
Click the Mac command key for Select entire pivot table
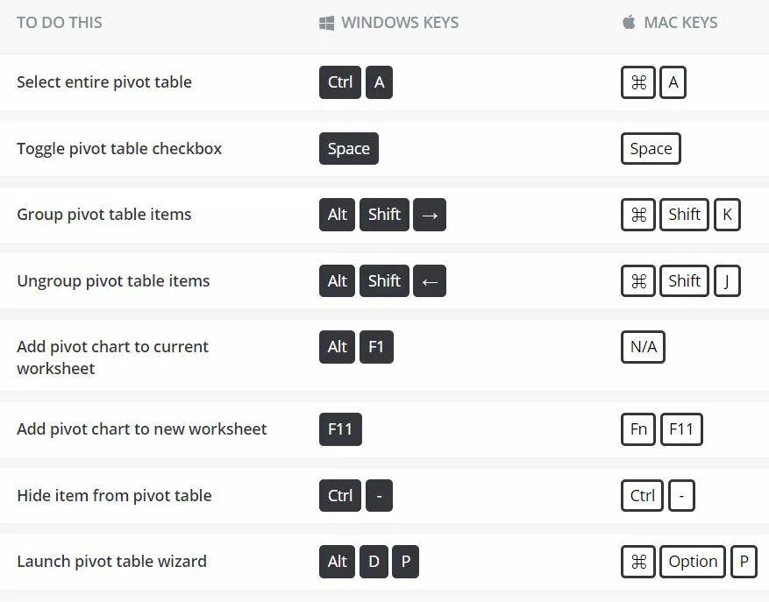click(x=638, y=82)
